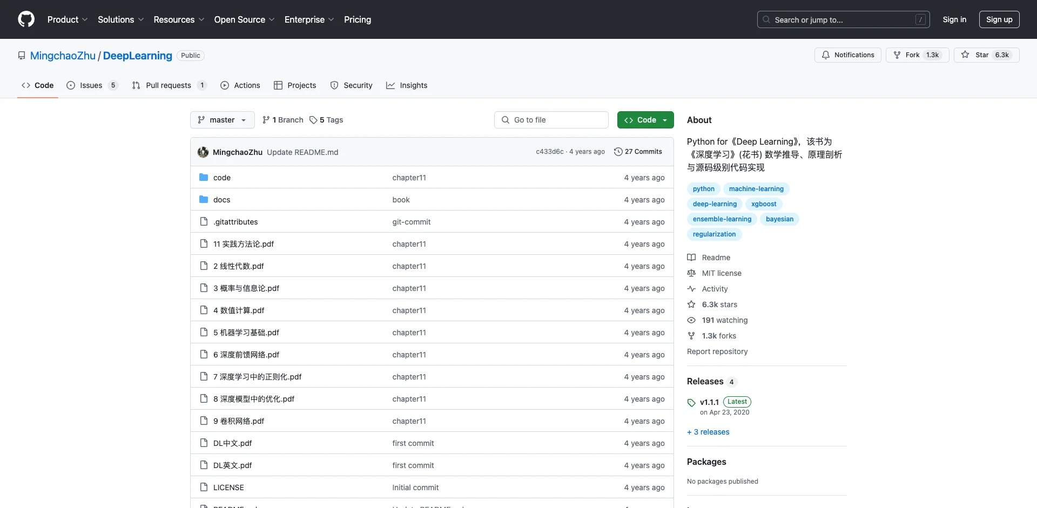Click the LICENSE file icon
This screenshot has height=508, width=1037.
pyautogui.click(x=204, y=487)
